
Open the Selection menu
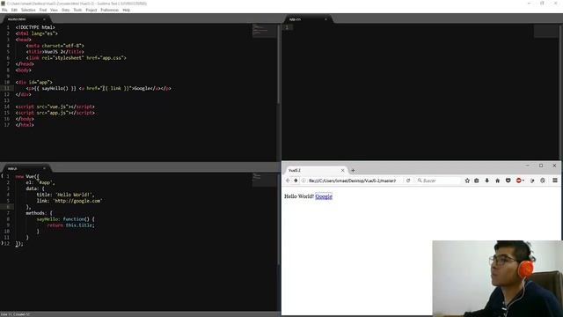tap(28, 10)
